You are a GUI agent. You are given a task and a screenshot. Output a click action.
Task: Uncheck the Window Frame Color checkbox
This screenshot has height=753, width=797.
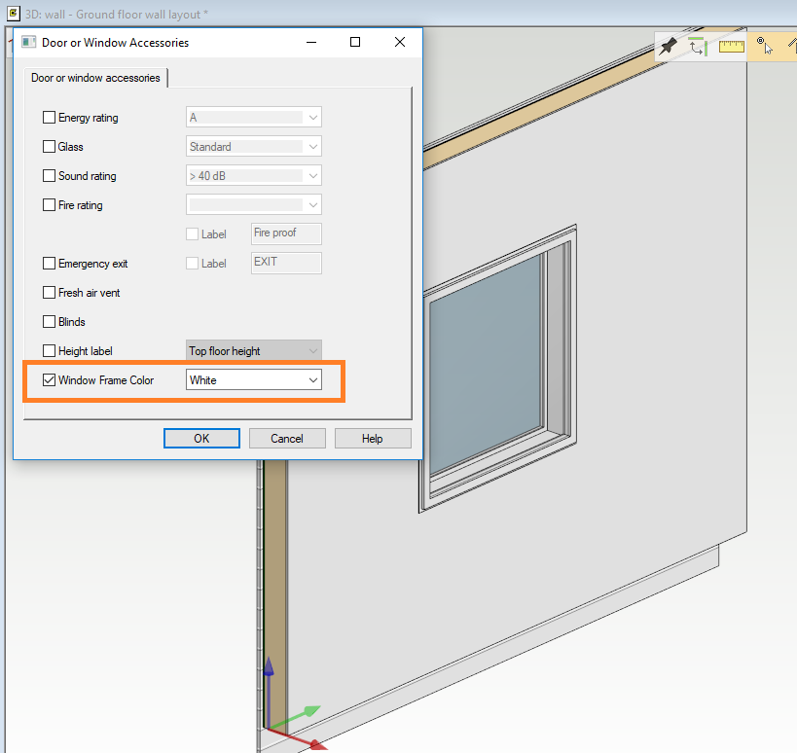point(49,380)
